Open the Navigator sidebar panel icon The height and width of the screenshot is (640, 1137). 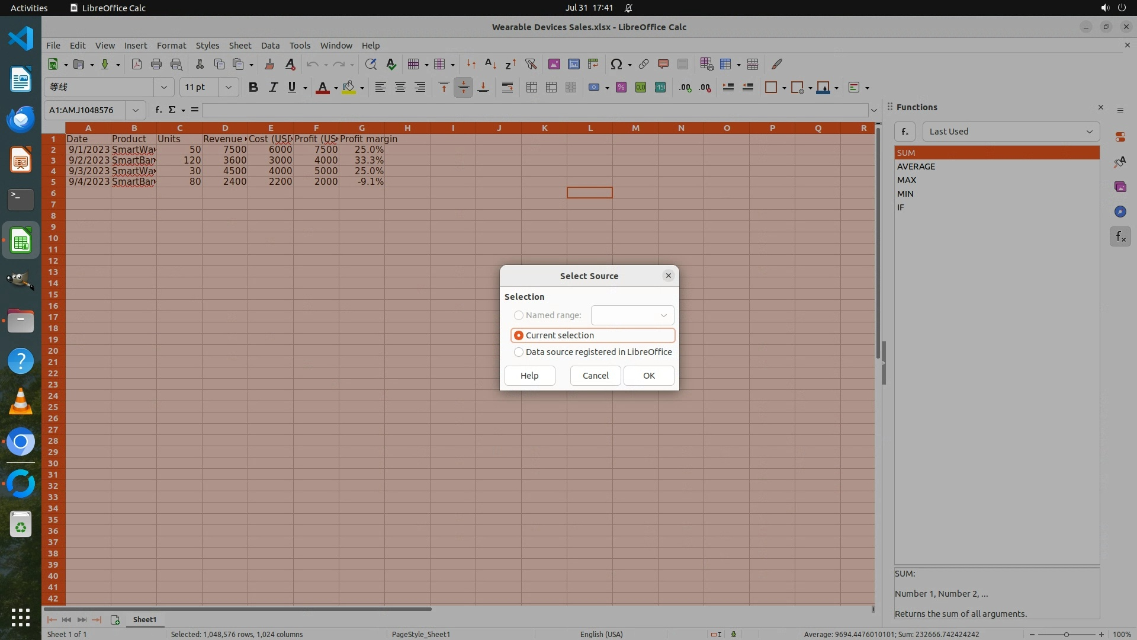(x=1120, y=212)
